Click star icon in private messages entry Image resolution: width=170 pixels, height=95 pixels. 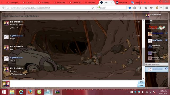[166, 69]
